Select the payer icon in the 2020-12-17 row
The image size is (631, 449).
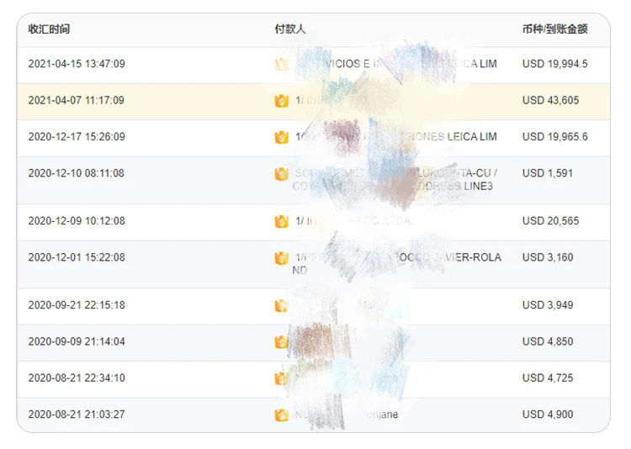[x=281, y=137]
